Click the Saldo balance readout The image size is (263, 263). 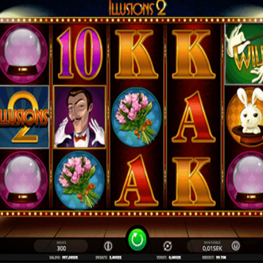[64, 258]
